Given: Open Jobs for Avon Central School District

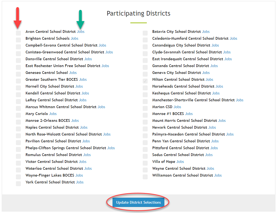Looking at the screenshot, I should pos(80,31).
